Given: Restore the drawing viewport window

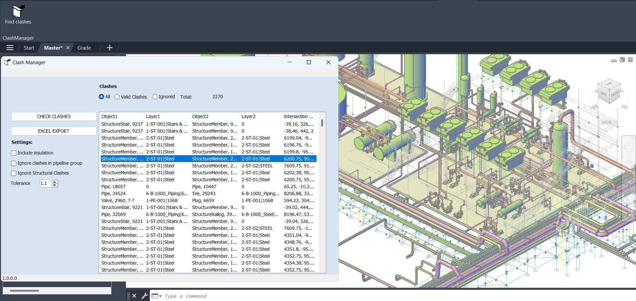Looking at the screenshot, I should 622,60.
